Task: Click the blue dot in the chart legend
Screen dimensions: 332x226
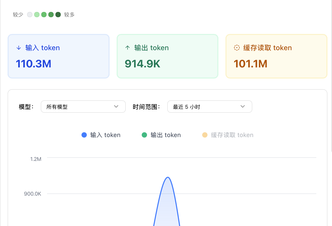Action: coord(84,135)
